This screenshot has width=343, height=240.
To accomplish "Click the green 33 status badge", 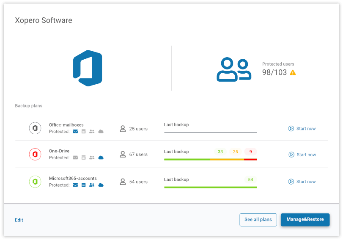I will point(220,152).
